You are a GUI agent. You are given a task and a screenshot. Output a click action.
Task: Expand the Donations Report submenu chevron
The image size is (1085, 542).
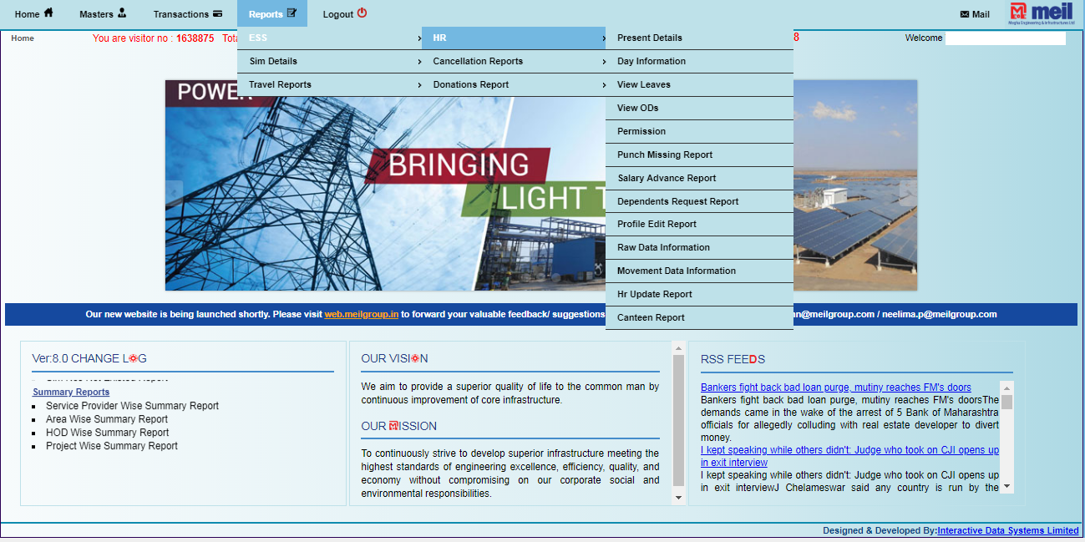pyautogui.click(x=603, y=84)
